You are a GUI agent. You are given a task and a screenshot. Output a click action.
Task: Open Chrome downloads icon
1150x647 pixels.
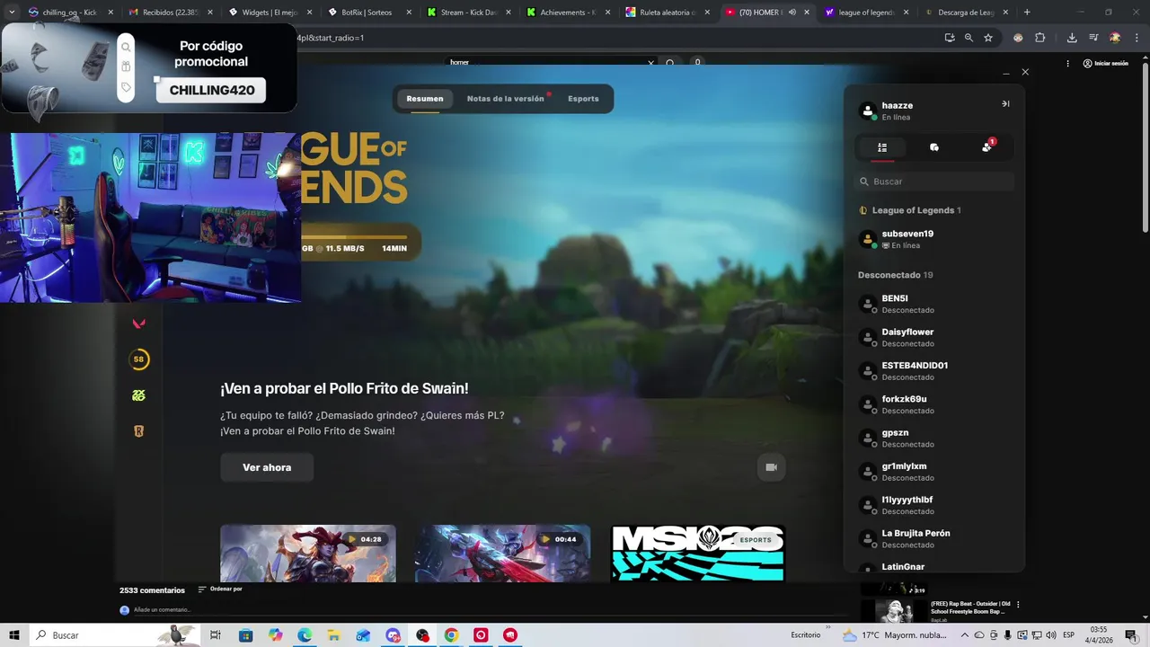pyautogui.click(x=1072, y=38)
